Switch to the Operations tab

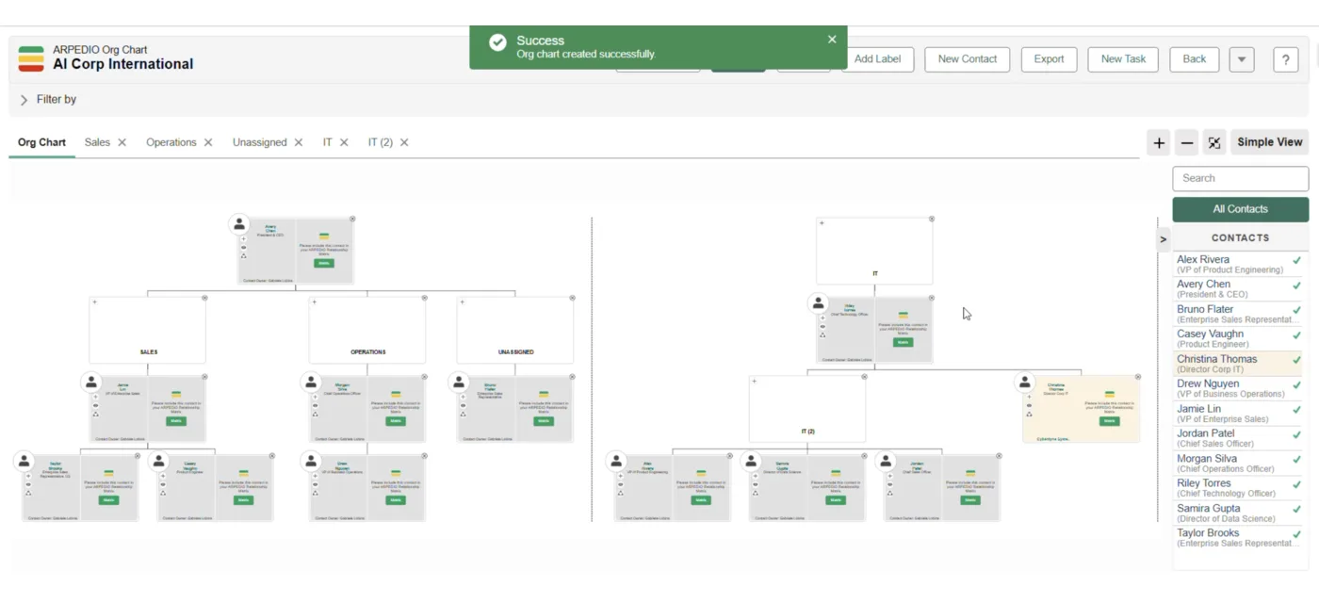click(171, 143)
